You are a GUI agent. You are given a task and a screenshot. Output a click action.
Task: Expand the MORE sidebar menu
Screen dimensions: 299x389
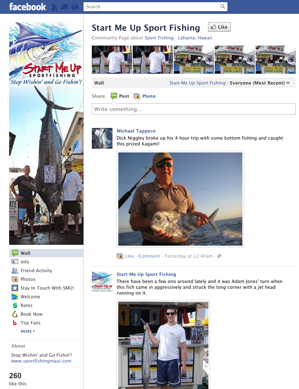[x=28, y=331]
